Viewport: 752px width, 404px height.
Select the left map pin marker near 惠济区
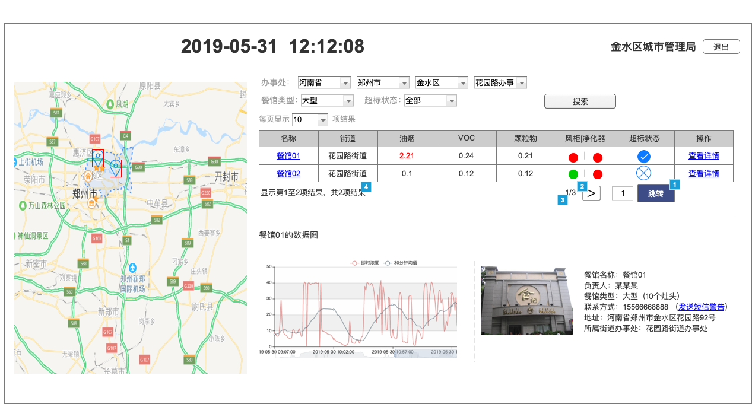[98, 158]
